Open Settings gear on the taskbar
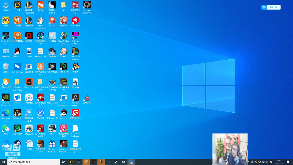 tap(123, 162)
